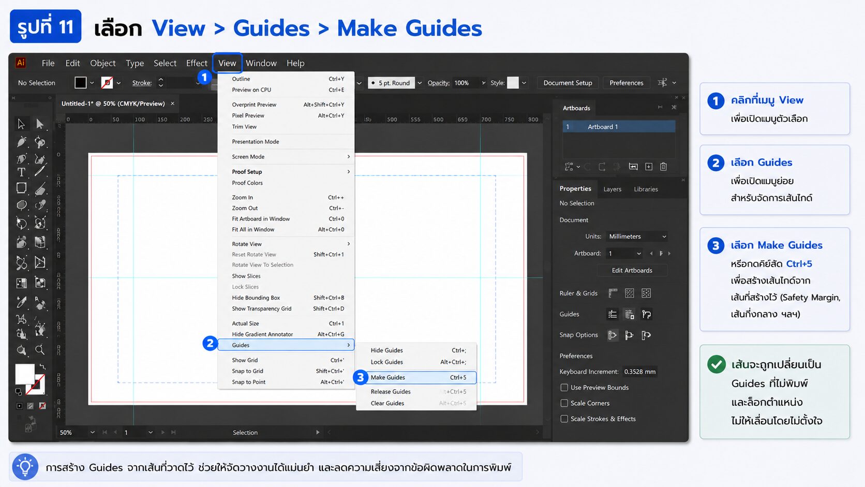The height and width of the screenshot is (487, 865).
Task: Toggle smart guides in Guides row
Action: pos(646,314)
